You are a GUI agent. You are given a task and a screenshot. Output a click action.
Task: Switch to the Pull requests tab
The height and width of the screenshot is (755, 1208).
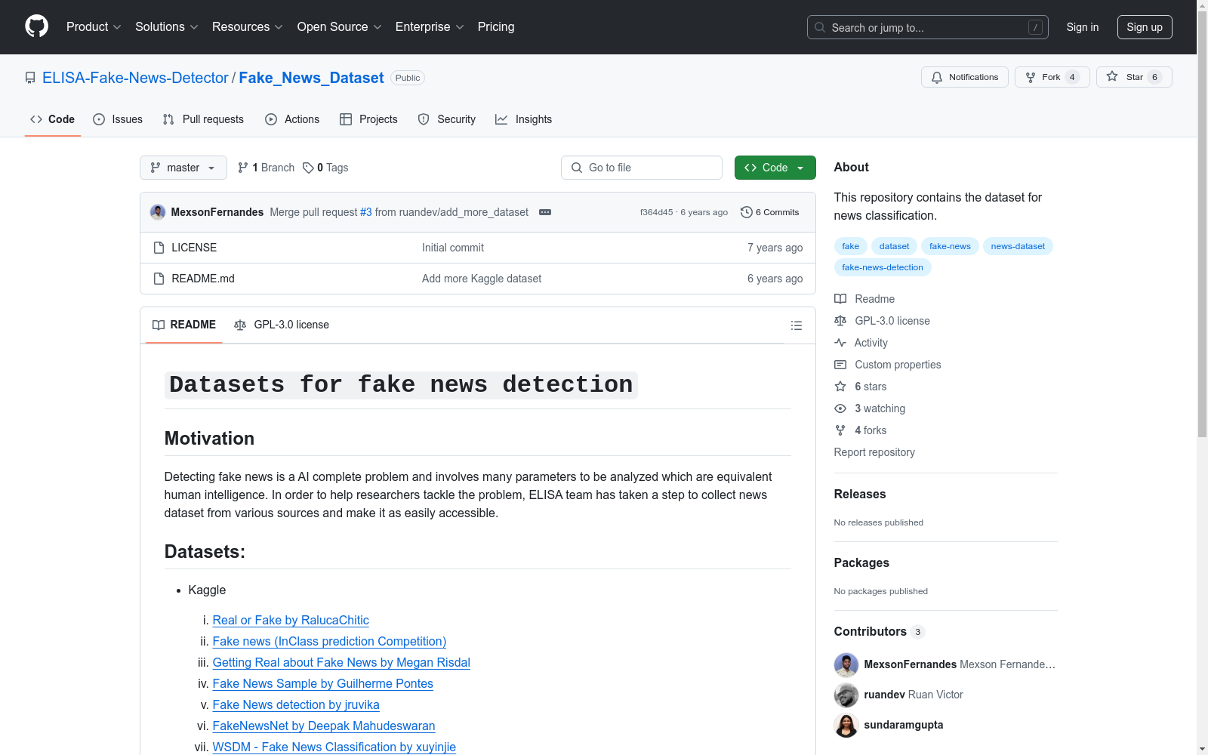pos(203,119)
